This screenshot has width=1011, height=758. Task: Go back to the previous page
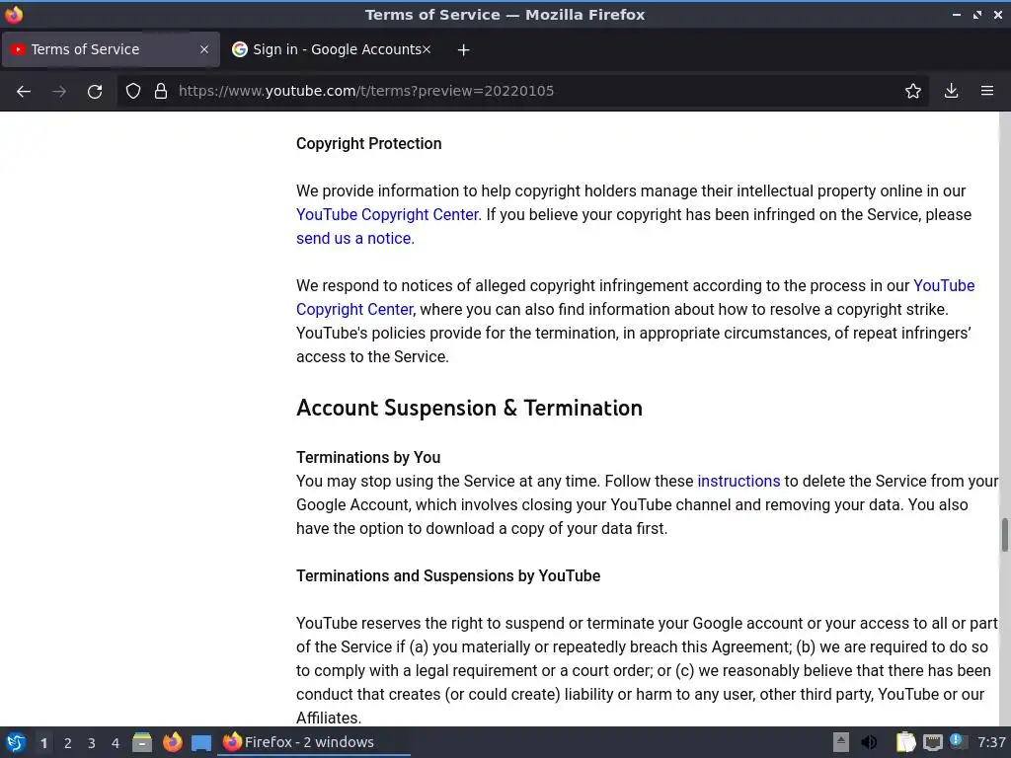[24, 91]
